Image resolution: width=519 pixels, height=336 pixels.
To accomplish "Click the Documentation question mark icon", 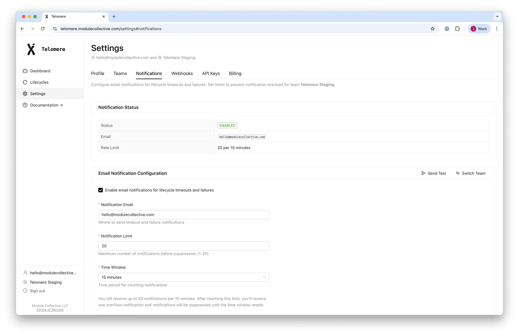I will pyautogui.click(x=25, y=105).
